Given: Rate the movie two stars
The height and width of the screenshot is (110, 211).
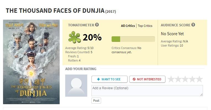Looking at the screenshot, I should [178, 79].
